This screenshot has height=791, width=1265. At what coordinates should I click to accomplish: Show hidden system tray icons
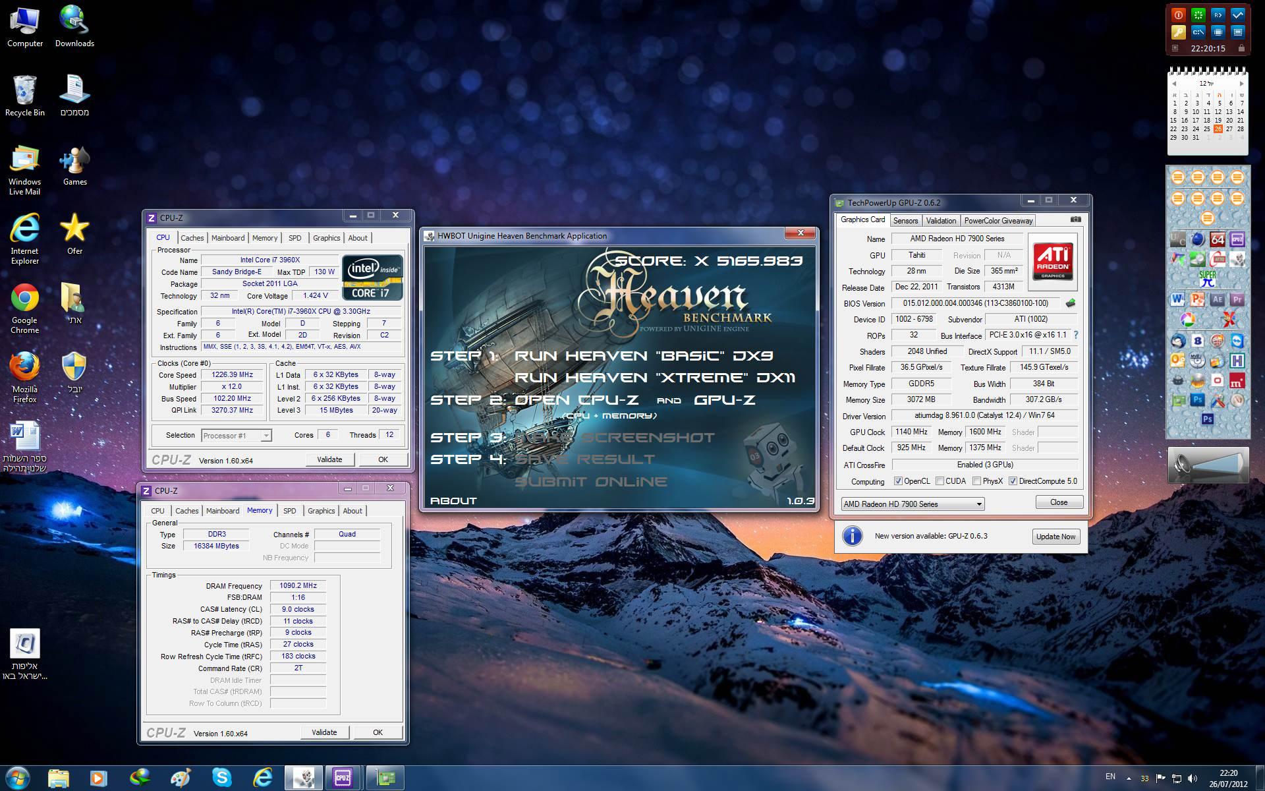(x=1129, y=778)
